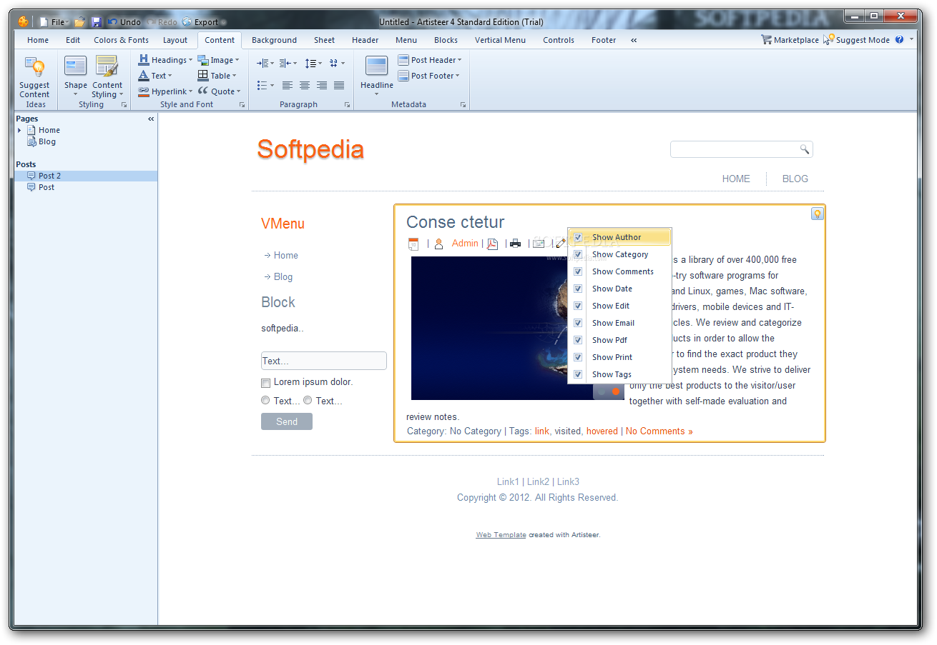Open the line spacing dropdown
Screen dimensions: 937x645
tap(313, 64)
